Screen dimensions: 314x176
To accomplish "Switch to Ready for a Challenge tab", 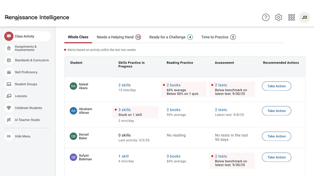I will (171, 37).
